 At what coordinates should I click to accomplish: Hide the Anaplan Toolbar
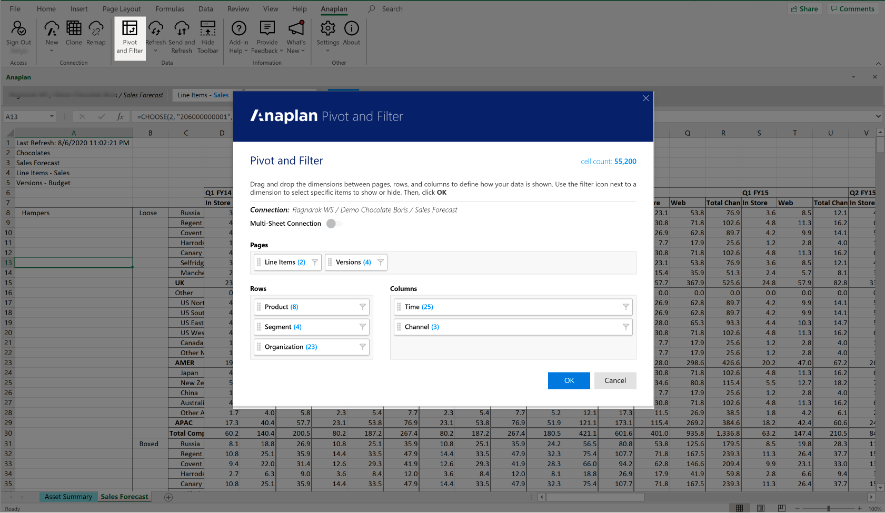point(208,37)
